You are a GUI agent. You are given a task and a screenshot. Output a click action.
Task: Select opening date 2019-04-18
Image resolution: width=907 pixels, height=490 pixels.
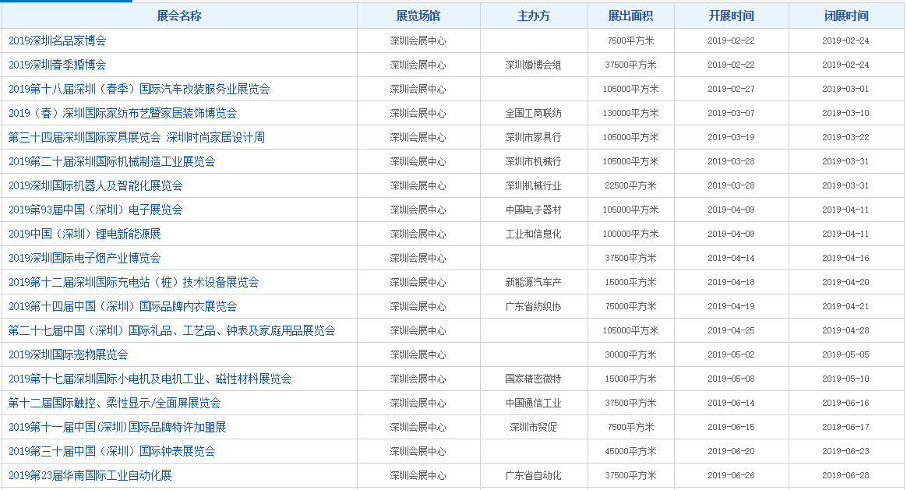[x=731, y=282]
